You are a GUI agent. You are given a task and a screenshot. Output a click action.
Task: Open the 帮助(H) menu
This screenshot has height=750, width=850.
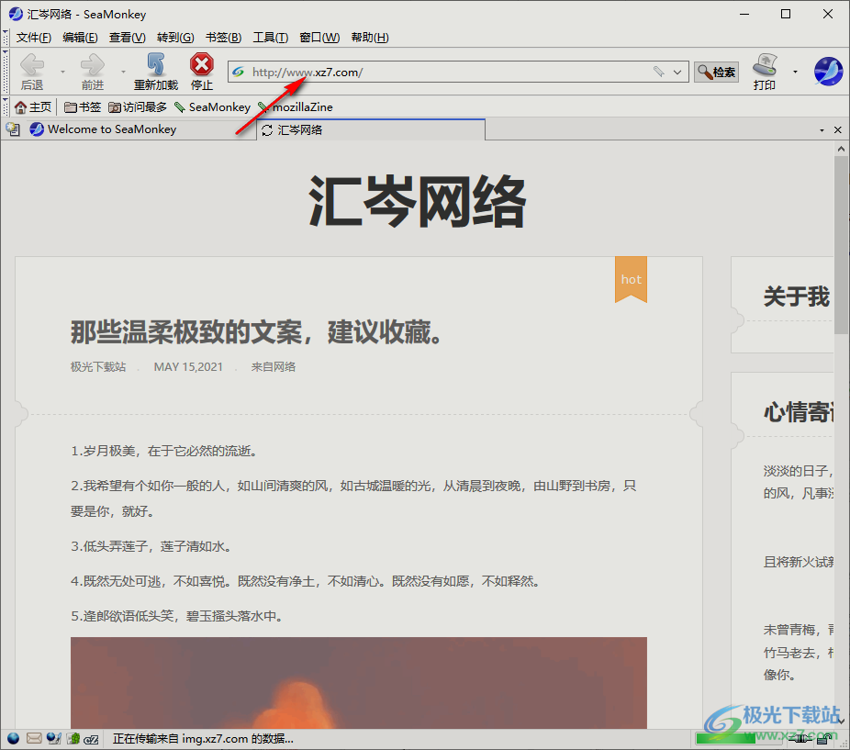[x=370, y=38]
